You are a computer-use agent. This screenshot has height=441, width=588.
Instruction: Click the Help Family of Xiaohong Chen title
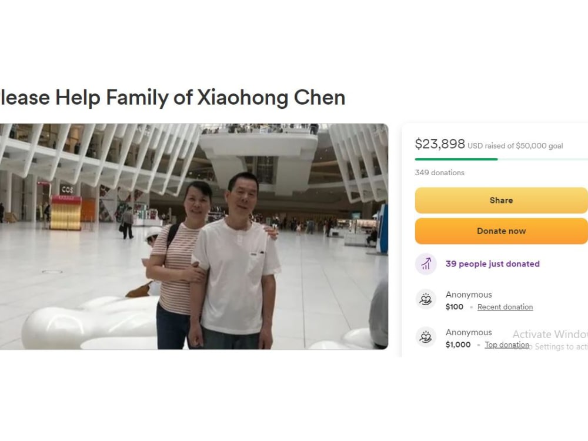[172, 98]
